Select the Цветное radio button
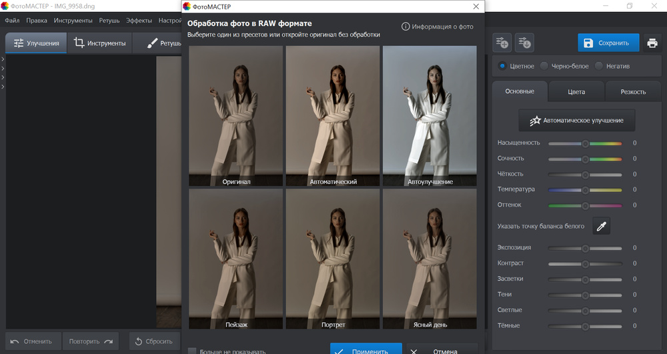 coord(502,66)
